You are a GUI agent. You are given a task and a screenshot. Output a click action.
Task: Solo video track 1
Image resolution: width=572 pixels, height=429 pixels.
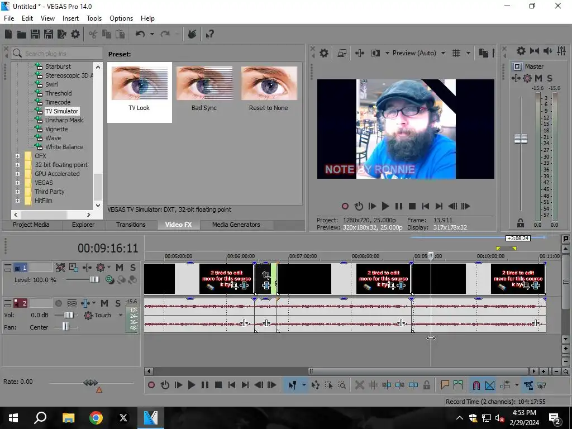pos(133,268)
